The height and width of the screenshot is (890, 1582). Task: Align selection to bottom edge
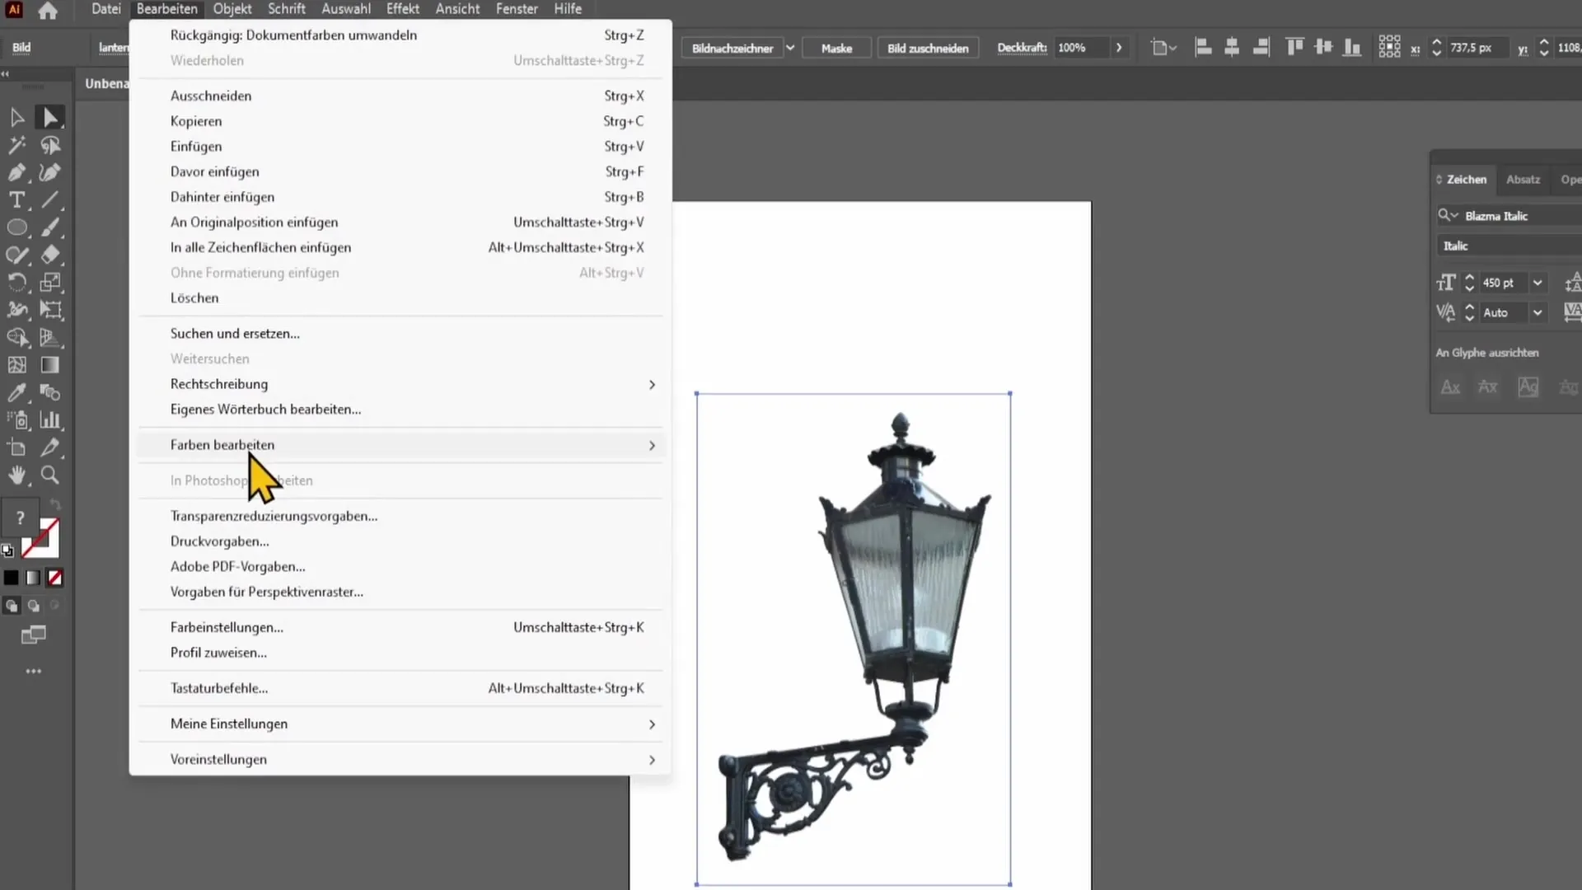[x=1352, y=48]
